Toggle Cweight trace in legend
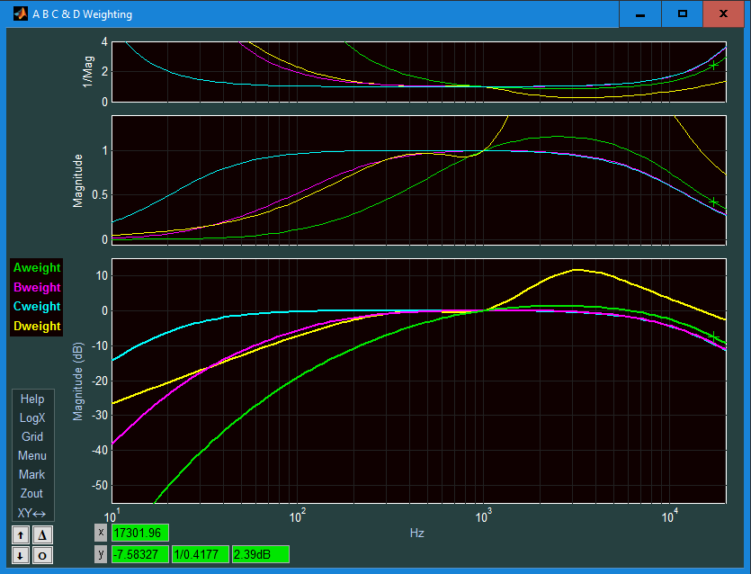The height and width of the screenshot is (574, 751). click(37, 307)
